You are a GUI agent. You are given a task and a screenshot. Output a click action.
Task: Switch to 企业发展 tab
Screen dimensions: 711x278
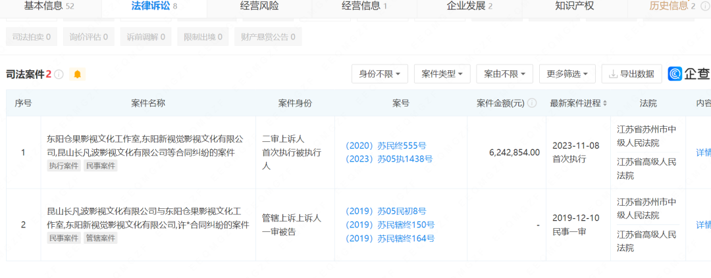click(x=469, y=6)
